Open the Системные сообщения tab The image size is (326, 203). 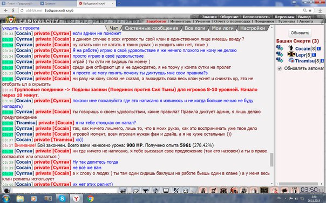click(x=152, y=28)
